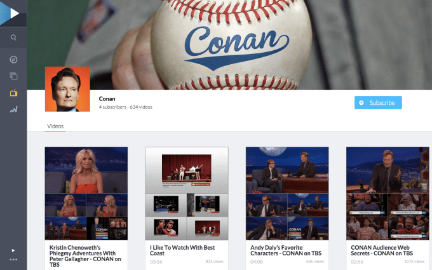
Task: Click Conan's profile picture
Action: coord(67,89)
